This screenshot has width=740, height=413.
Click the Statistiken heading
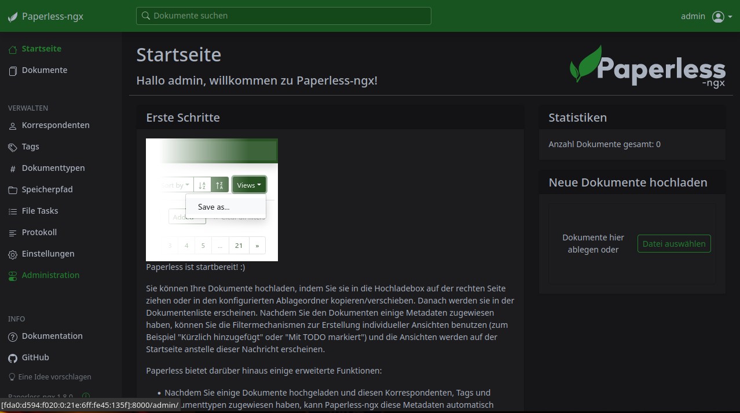tap(578, 118)
